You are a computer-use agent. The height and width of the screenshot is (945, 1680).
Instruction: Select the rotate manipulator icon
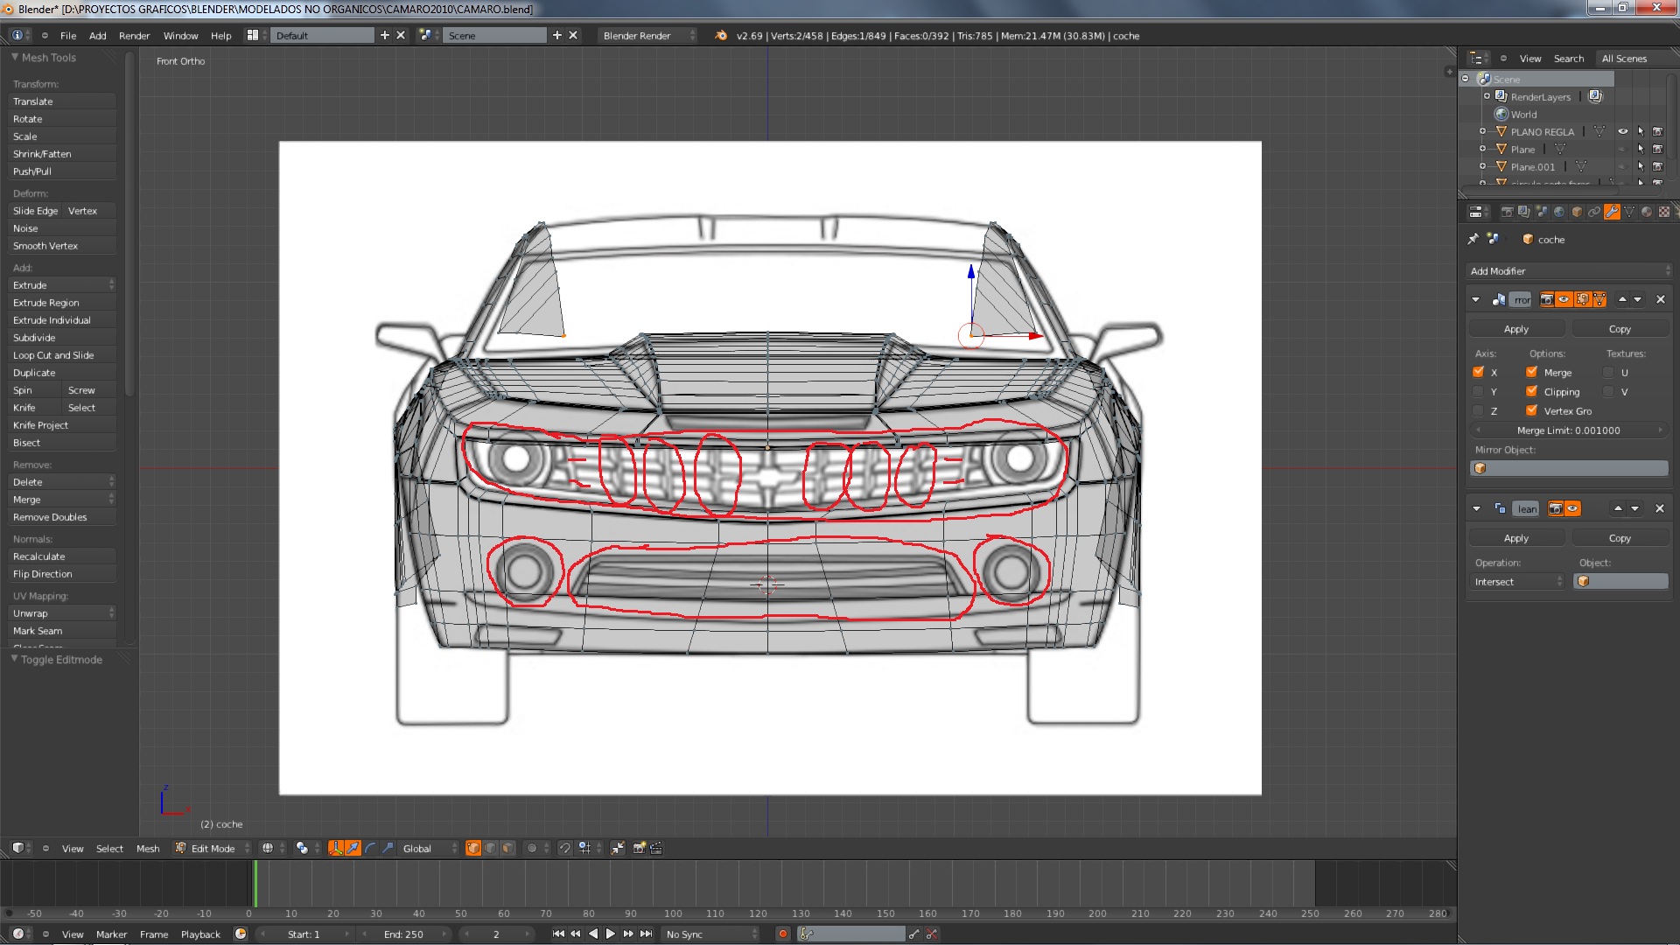(370, 848)
